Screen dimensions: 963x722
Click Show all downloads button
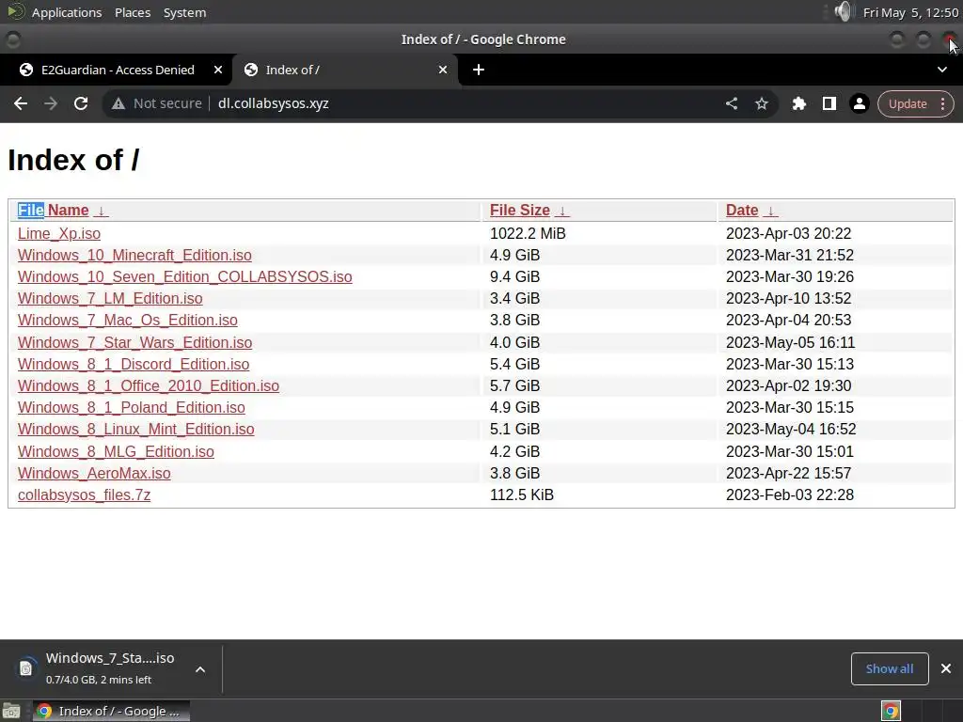point(890,668)
